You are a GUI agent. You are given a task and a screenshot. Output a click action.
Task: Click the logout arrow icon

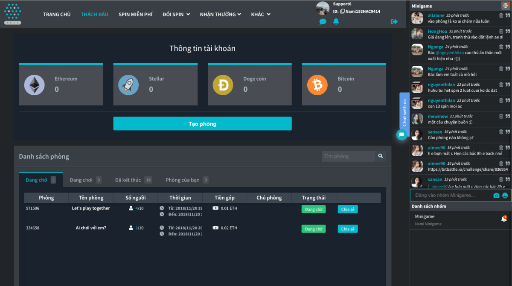394,22
